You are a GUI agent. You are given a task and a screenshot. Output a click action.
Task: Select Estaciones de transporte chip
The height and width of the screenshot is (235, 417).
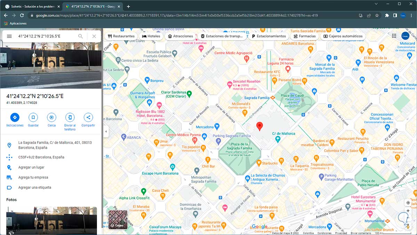(x=222, y=36)
